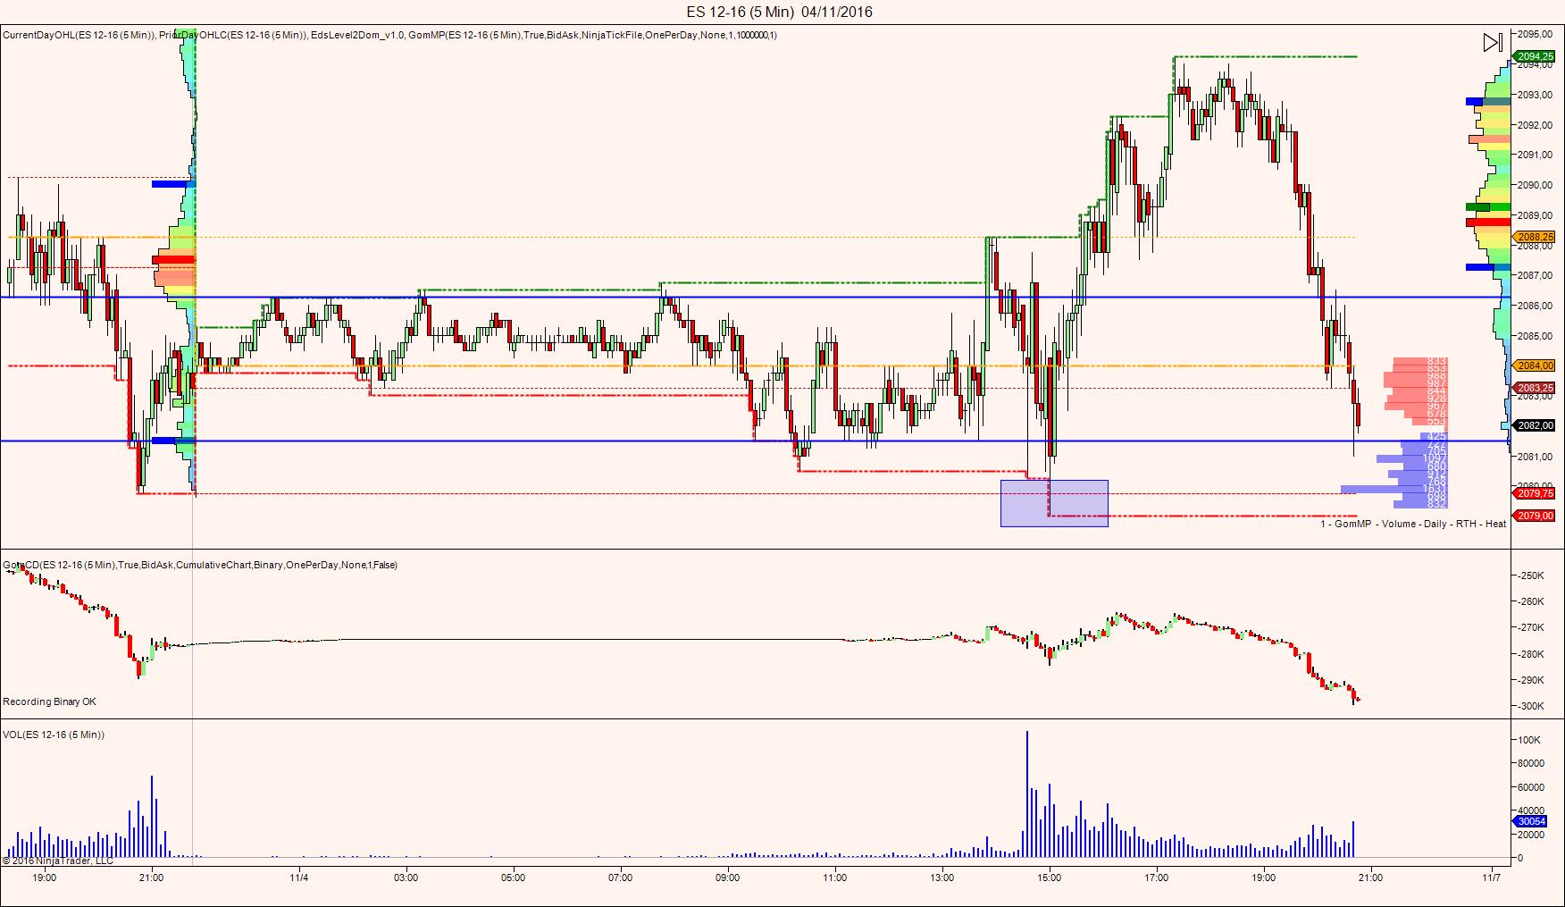This screenshot has height=907, width=1565.
Task: Click the -300K cumulative delta axis label
Action: click(1531, 706)
